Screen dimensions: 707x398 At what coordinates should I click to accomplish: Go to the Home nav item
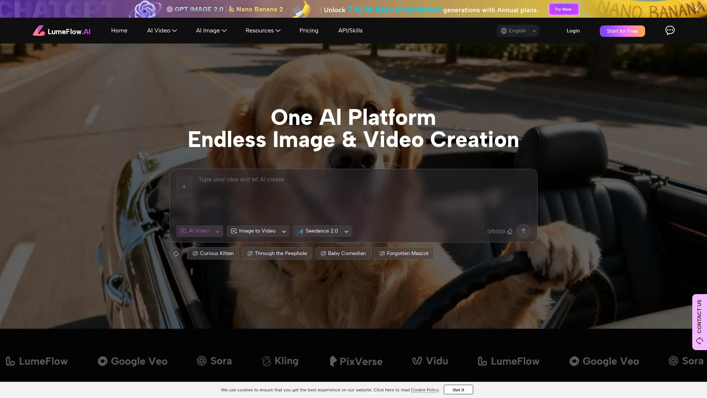pyautogui.click(x=119, y=31)
